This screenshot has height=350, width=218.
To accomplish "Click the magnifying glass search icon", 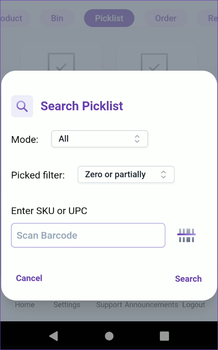I will [22, 106].
